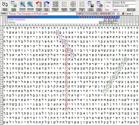Click row number 1 header in matrix
The height and width of the screenshot is (125, 139).
1,28
